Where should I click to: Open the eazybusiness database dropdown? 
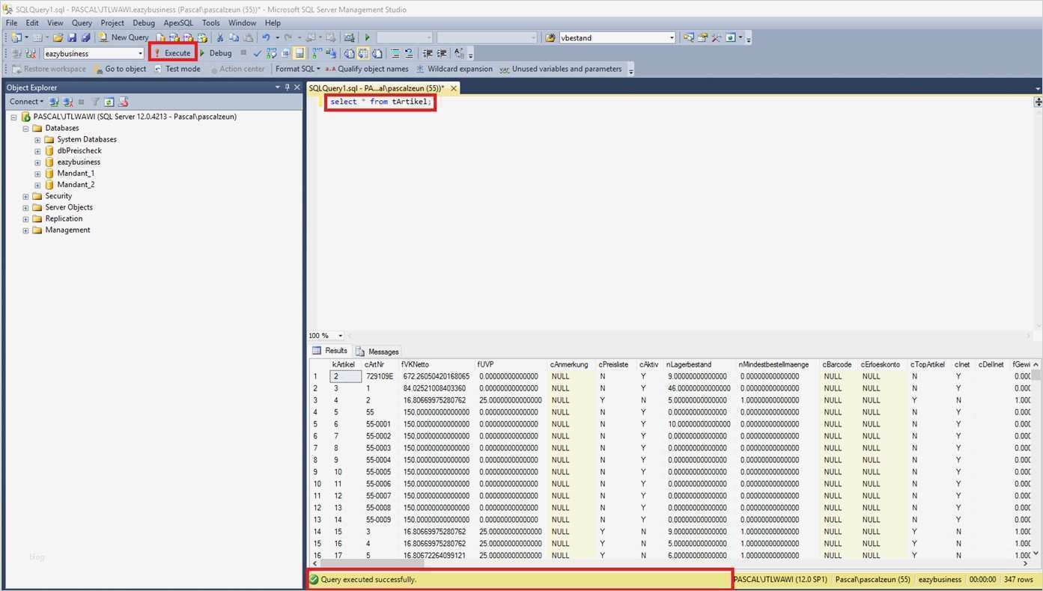tap(140, 54)
